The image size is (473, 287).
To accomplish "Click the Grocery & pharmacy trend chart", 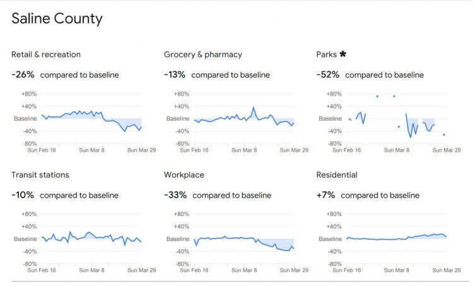I will click(244, 118).
